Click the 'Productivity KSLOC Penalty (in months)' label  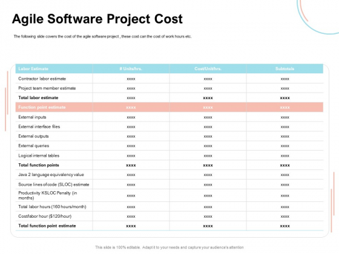tap(48, 195)
